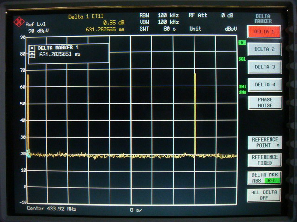Click 'Center 433.92 MHz' readout
This screenshot has height=222, width=297.
(x=52, y=209)
